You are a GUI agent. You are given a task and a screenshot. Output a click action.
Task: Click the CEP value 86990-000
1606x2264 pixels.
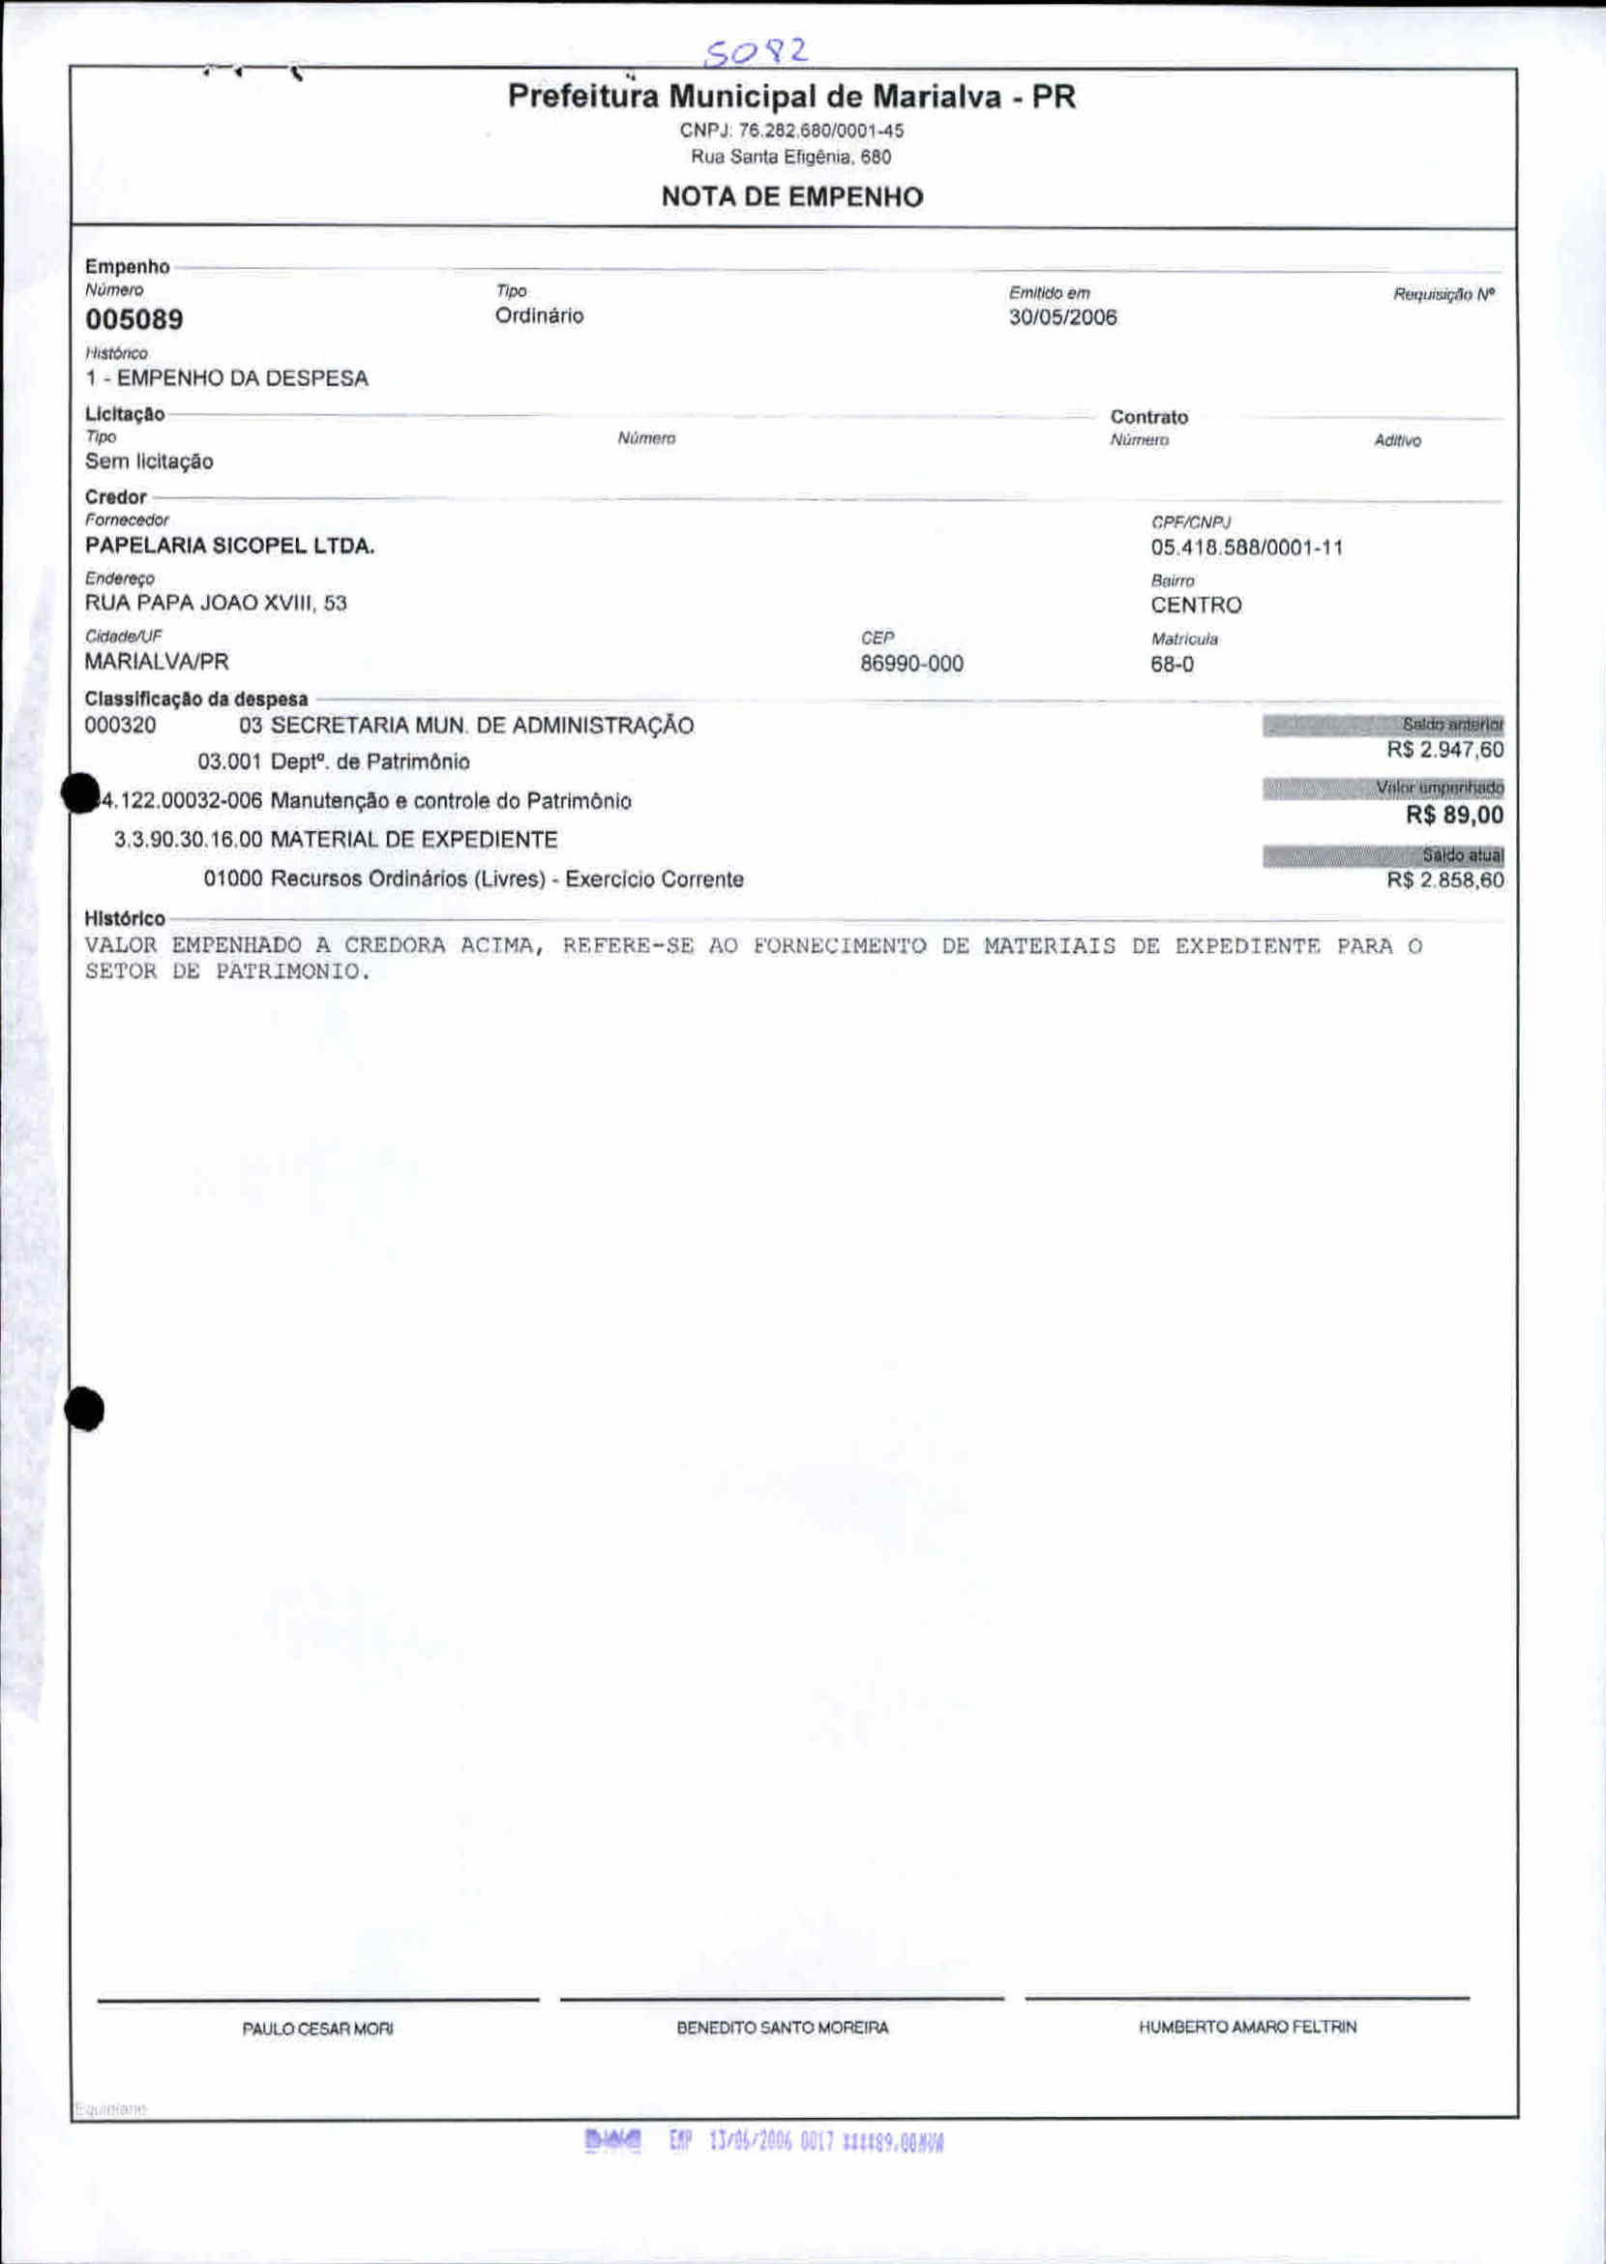[x=911, y=664]
